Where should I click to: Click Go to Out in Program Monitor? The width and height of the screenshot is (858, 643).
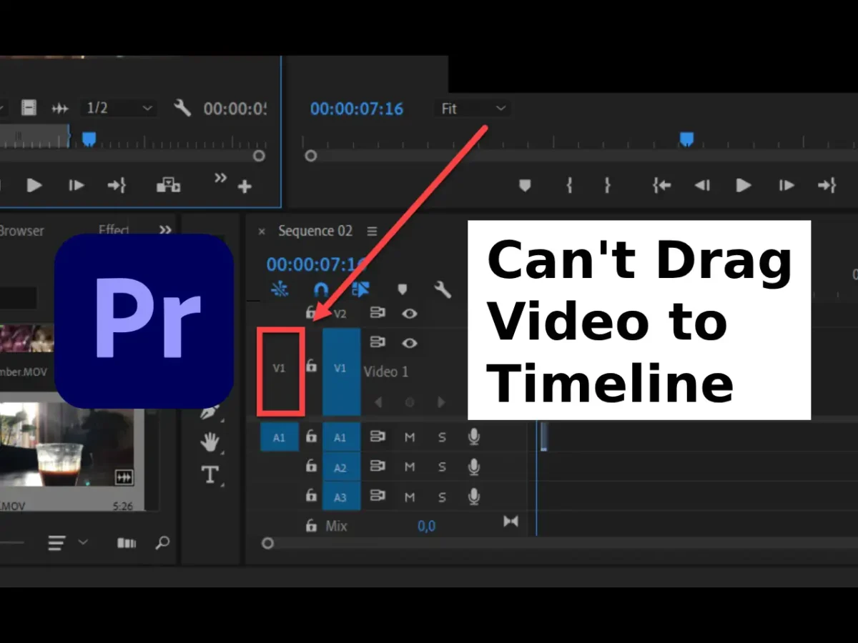(827, 186)
